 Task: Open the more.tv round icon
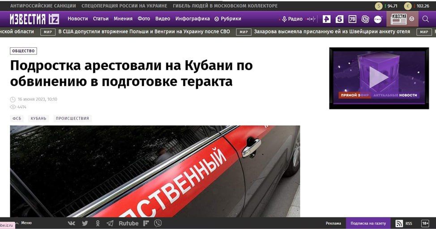378,19
